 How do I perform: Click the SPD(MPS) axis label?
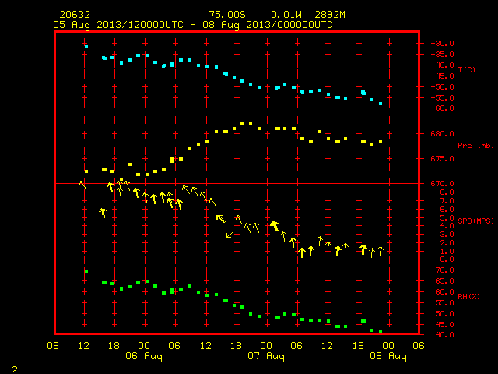(x=475, y=221)
